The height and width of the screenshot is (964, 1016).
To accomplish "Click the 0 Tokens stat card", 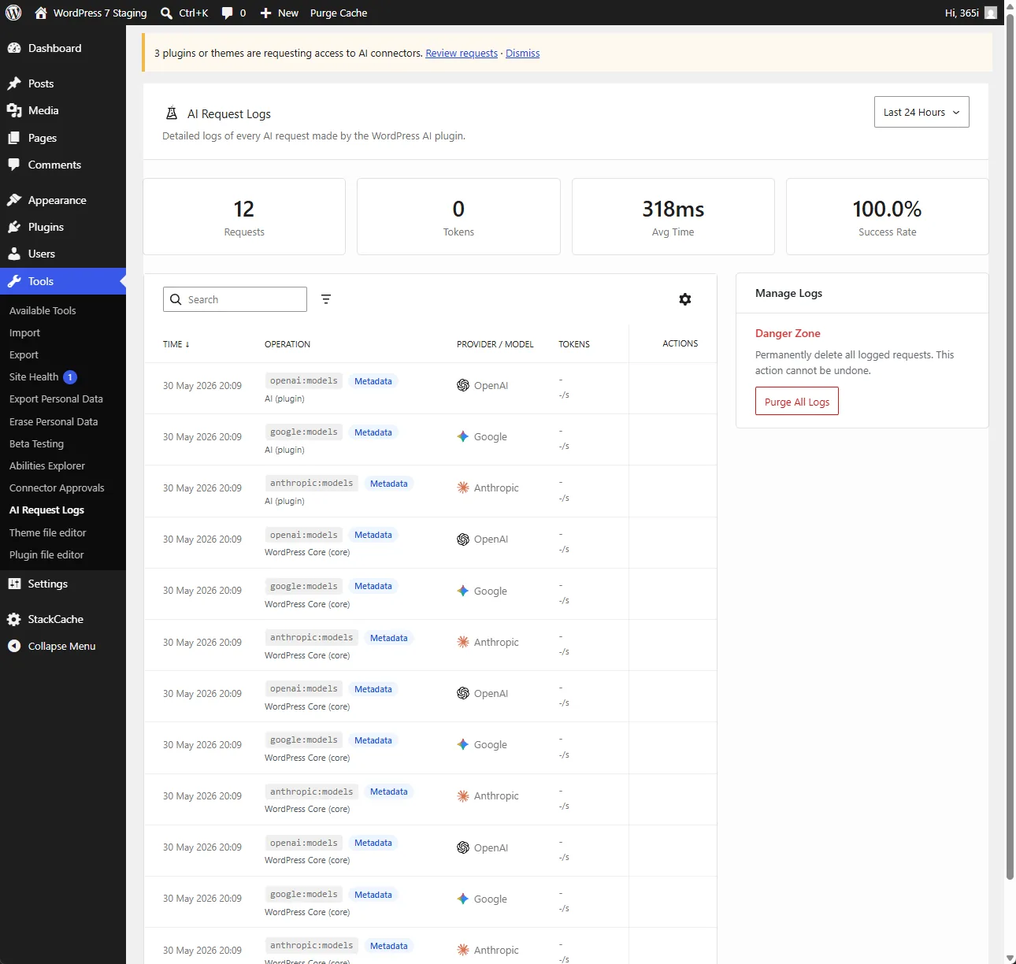I will point(458,217).
